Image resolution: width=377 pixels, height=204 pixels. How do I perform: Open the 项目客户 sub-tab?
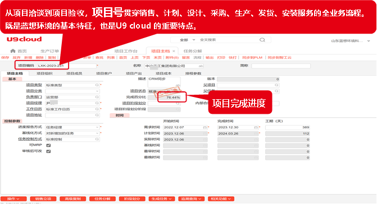[104, 73]
